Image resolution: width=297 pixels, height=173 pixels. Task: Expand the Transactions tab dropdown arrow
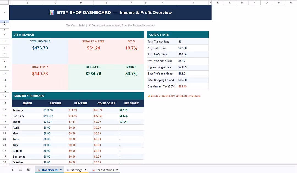117,170
